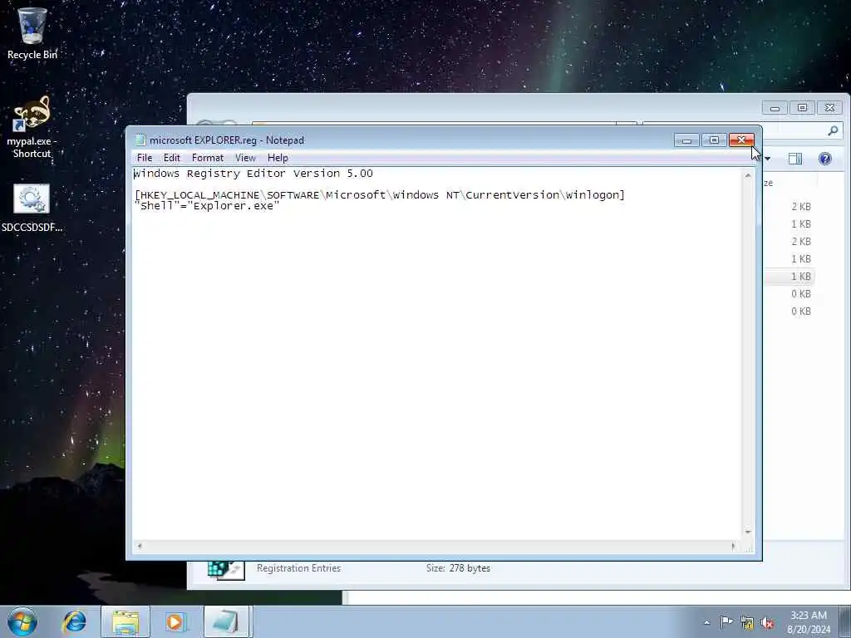Open Windows Media Player from the taskbar

point(175,621)
